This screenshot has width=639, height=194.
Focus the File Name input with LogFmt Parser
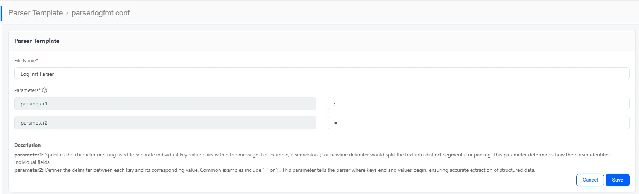[x=322, y=74]
